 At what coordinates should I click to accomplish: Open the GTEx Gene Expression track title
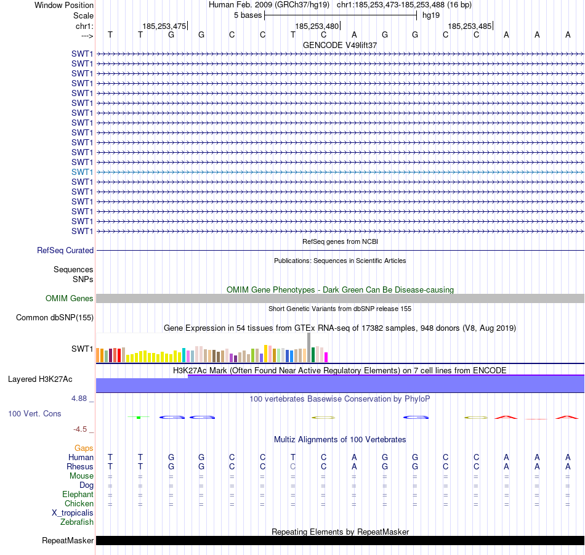point(340,328)
